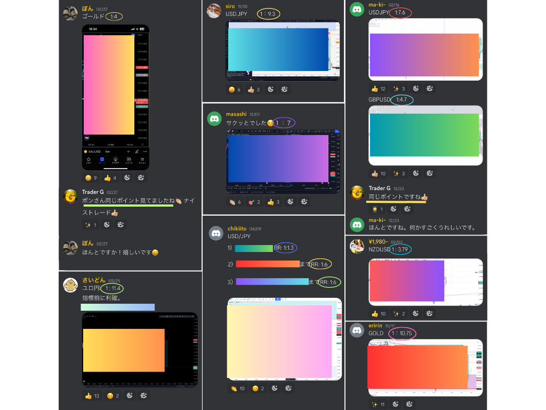Open eririn's Discord avatar

point(357,330)
